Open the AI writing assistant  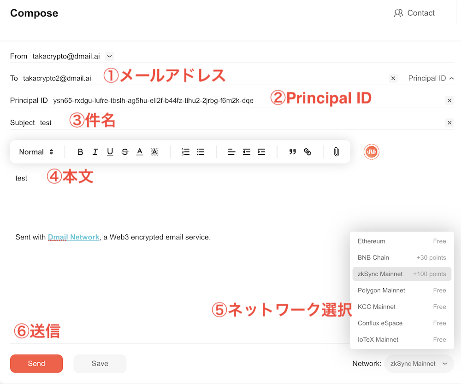pos(371,151)
